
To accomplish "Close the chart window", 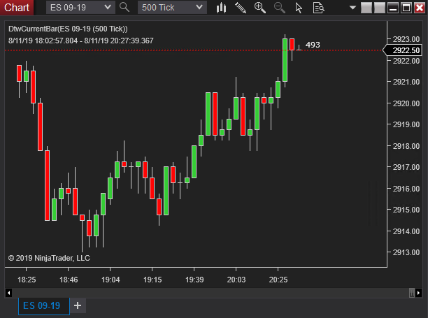I will coord(420,8).
